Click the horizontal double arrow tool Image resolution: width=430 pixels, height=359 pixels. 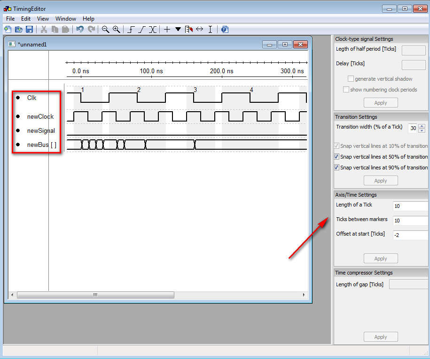199,29
